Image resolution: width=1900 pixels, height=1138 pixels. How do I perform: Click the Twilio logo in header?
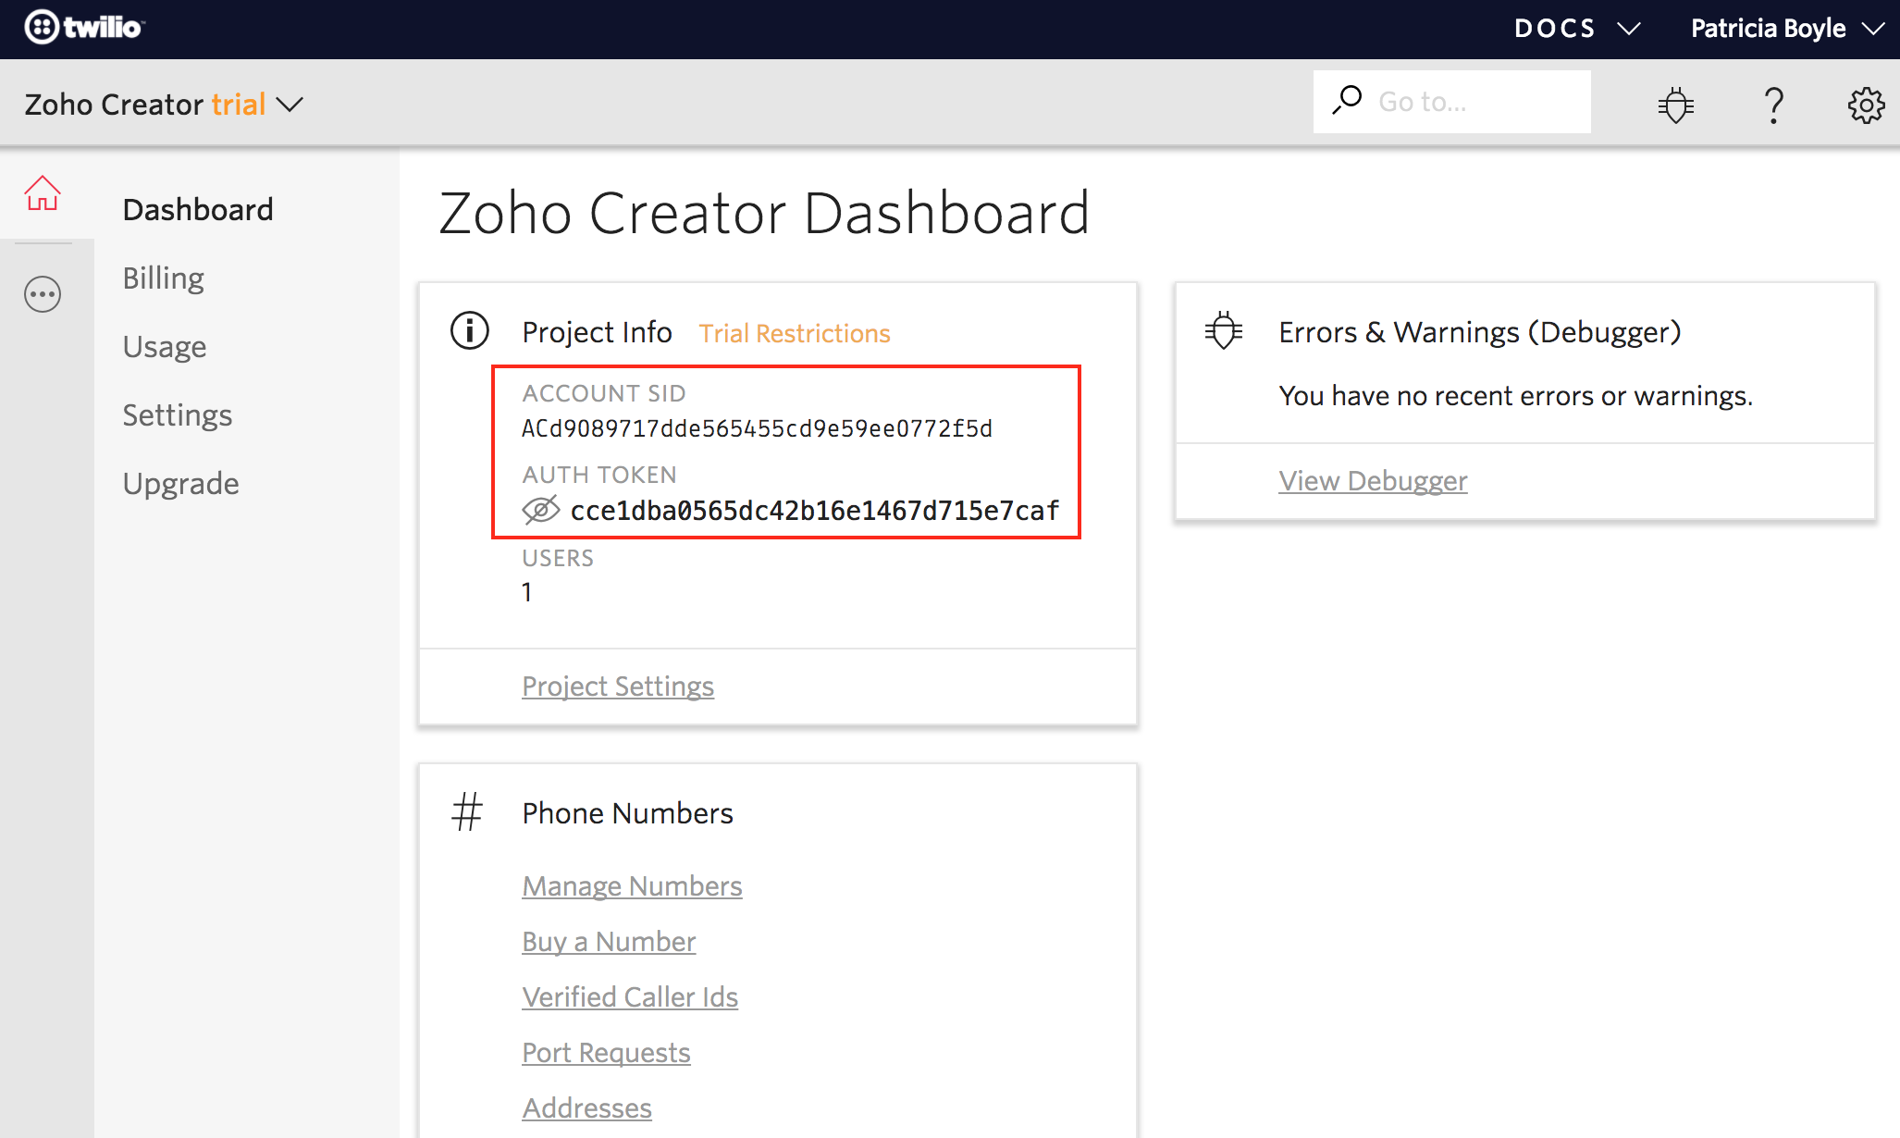84,28
